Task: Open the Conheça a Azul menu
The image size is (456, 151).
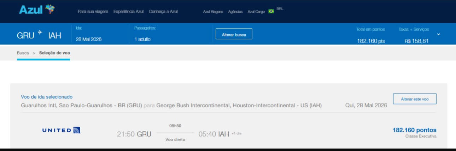Action: click(163, 12)
